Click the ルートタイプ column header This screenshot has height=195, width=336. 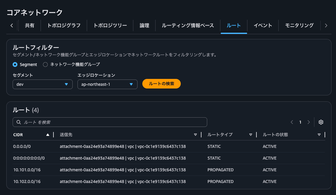(x=220, y=135)
